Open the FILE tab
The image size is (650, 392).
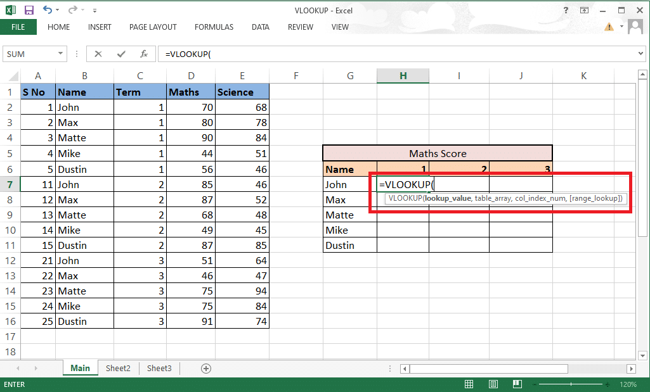[18, 27]
